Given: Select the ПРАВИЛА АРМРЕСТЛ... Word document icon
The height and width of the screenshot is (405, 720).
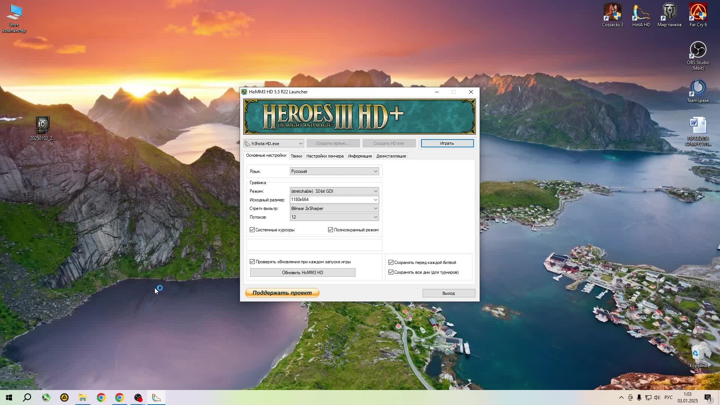Looking at the screenshot, I should pos(698,131).
